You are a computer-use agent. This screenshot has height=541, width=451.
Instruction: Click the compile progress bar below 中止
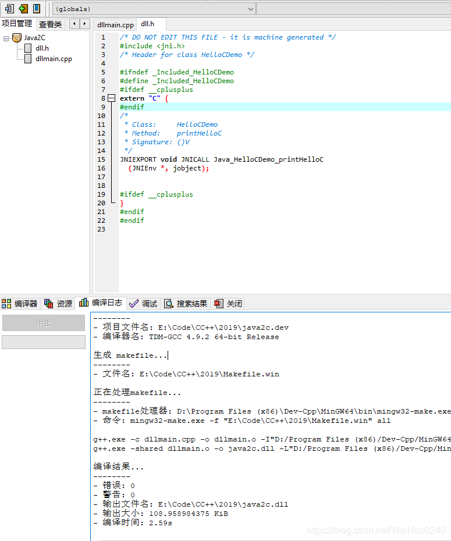coord(44,342)
